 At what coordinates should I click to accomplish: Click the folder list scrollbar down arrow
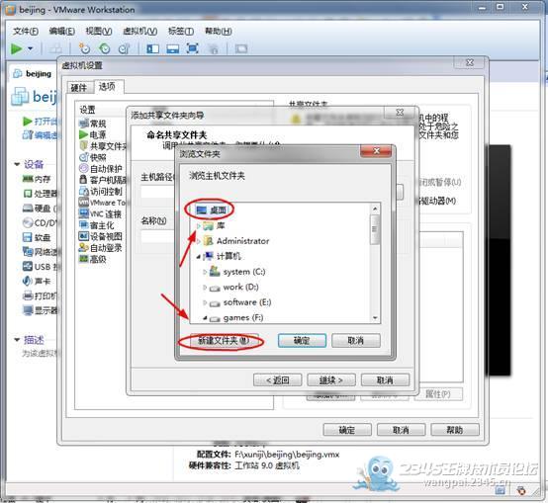pos(375,318)
